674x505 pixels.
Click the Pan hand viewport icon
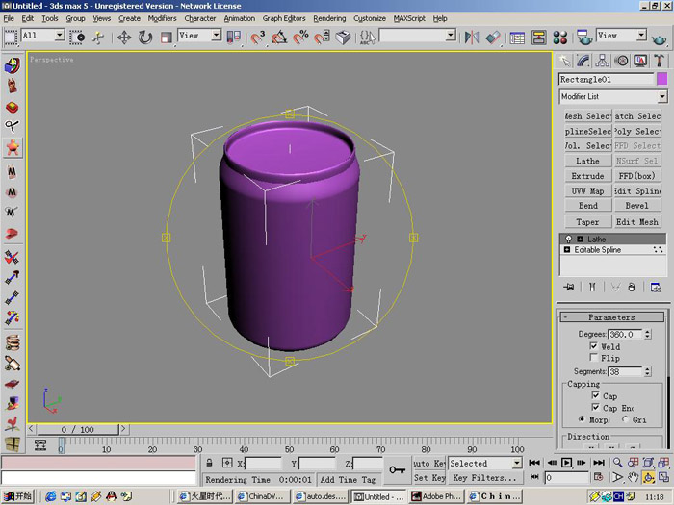pos(634,477)
